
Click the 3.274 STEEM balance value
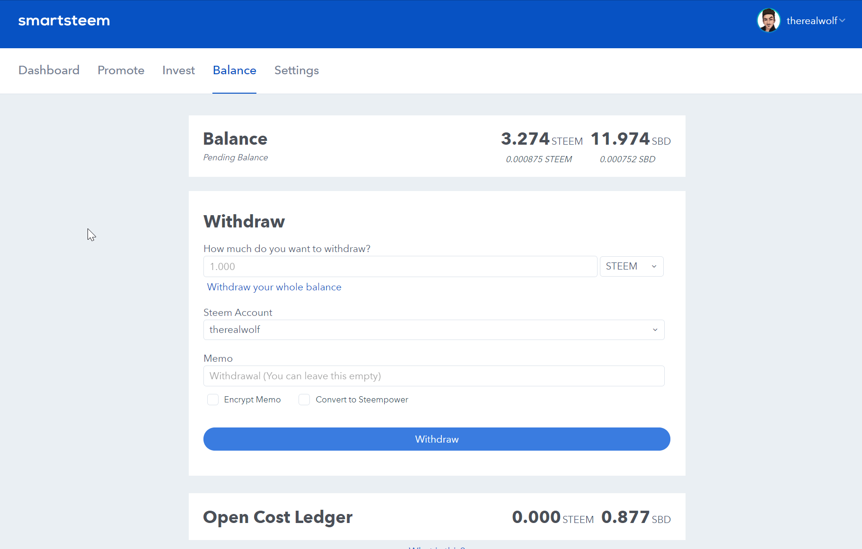[542, 139]
